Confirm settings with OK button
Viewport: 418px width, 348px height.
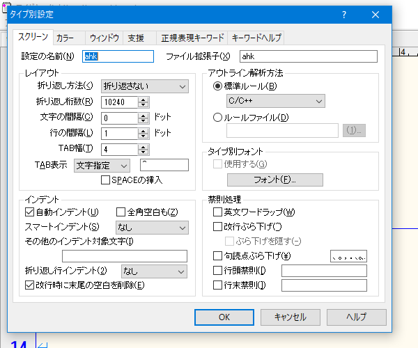point(224,317)
